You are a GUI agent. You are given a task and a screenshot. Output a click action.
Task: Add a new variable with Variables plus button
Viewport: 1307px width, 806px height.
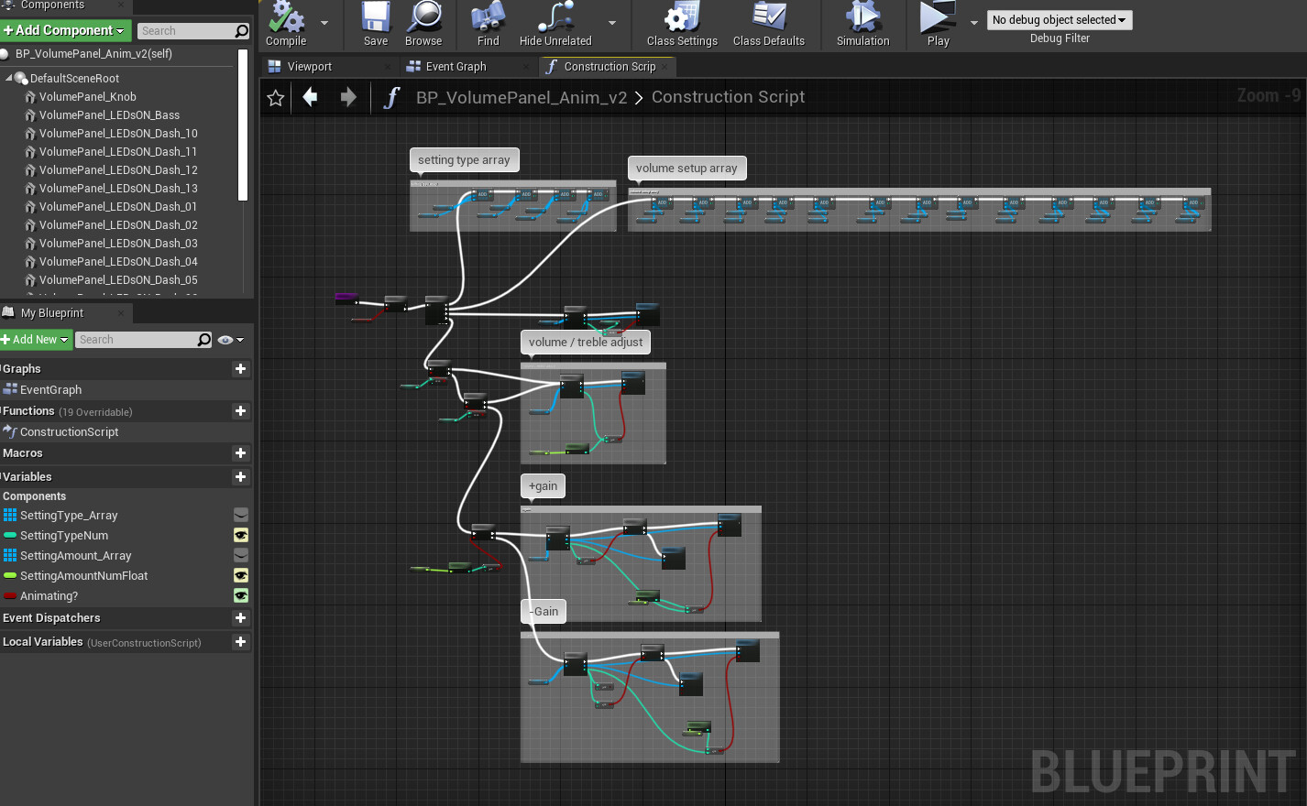tap(241, 477)
